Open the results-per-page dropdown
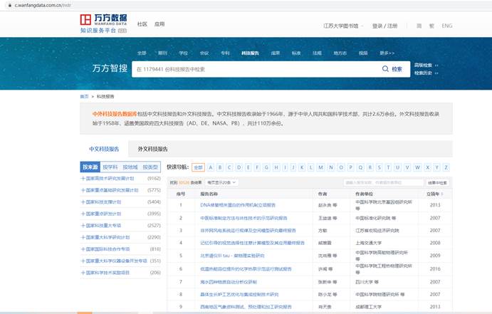The image size is (492, 314). (x=221, y=182)
